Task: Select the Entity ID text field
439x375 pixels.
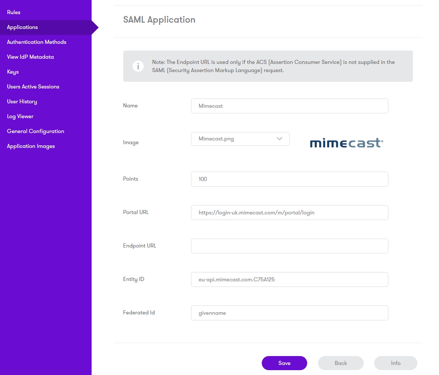Action: coord(289,279)
